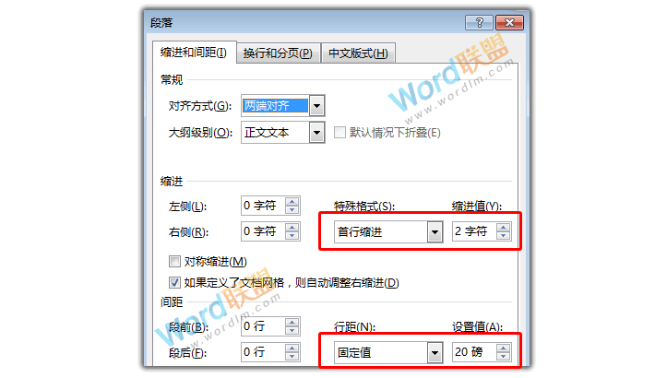655x378 pixels.
Task: Increase the 左侧 indent with up arrow
Action: click(x=292, y=202)
